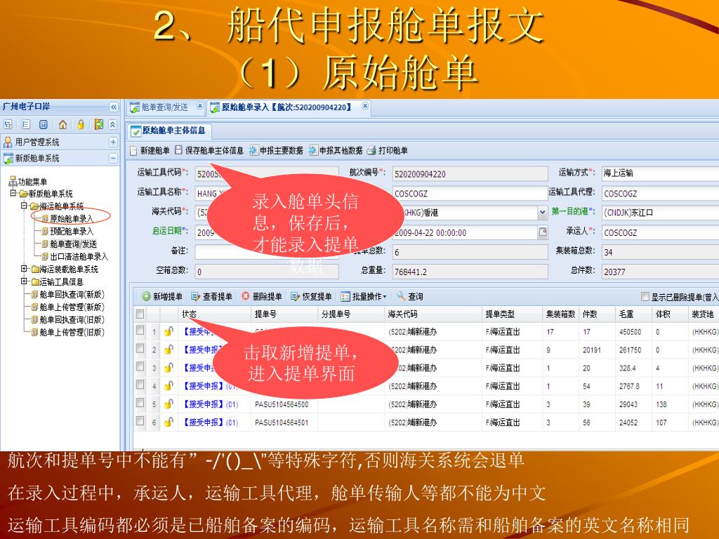
Task: Open the dropdown arrow beside (HKG)香港
Action: [542, 213]
